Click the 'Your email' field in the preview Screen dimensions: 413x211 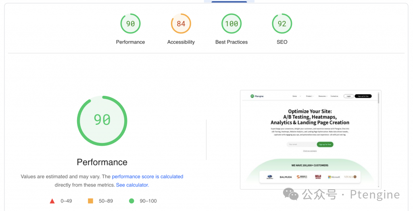pos(300,144)
